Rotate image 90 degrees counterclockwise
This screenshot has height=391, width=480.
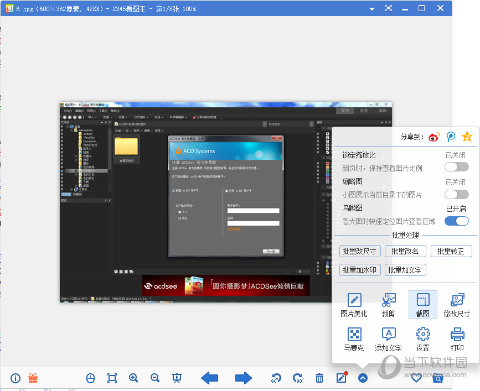point(276,378)
